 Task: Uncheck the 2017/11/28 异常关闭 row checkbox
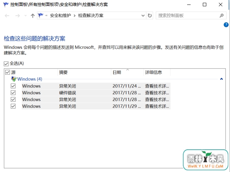pos(13,100)
